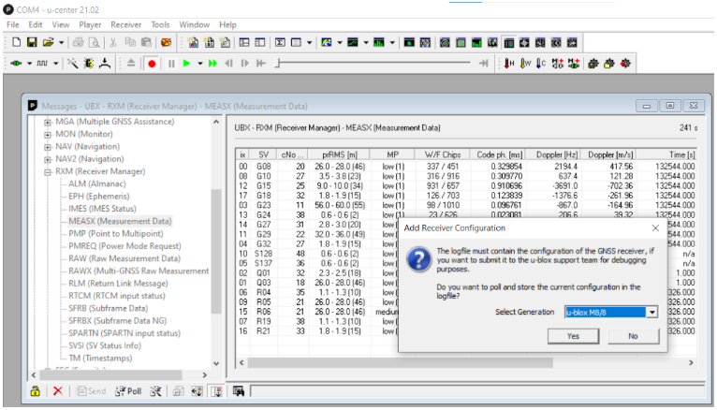Open the play speed dropdown arrow

(x=199, y=64)
